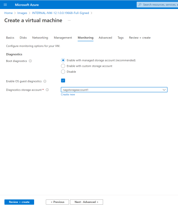Screen dimensions: 178x207
Task: Click the blue Review + create button
Action: 19,202
